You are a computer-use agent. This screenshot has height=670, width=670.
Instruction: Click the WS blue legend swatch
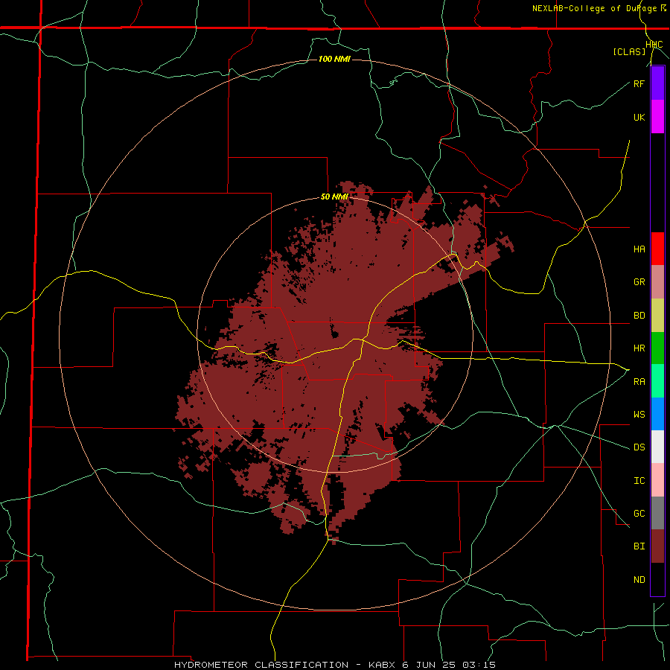pos(657,414)
